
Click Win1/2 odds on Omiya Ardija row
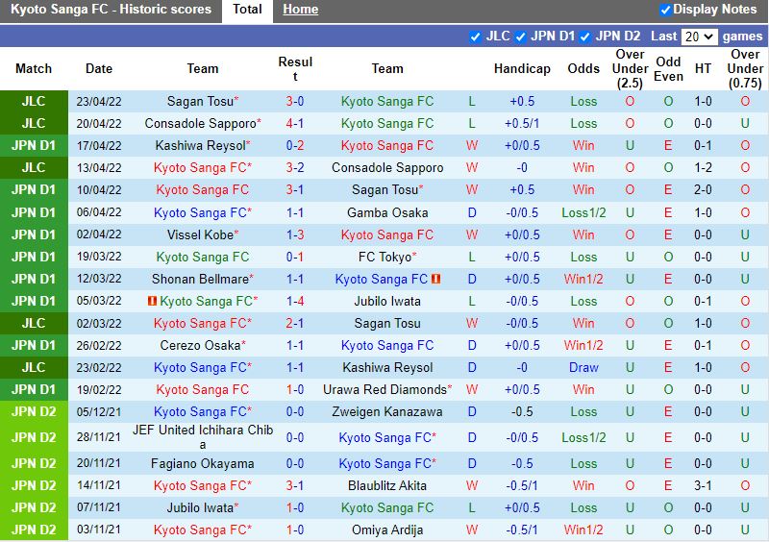pyautogui.click(x=583, y=530)
